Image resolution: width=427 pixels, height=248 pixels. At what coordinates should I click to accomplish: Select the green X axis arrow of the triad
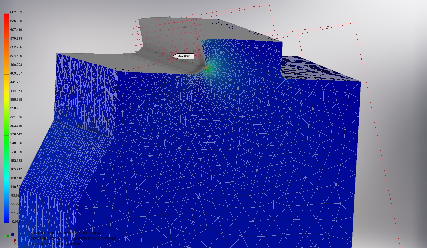coord(7,236)
